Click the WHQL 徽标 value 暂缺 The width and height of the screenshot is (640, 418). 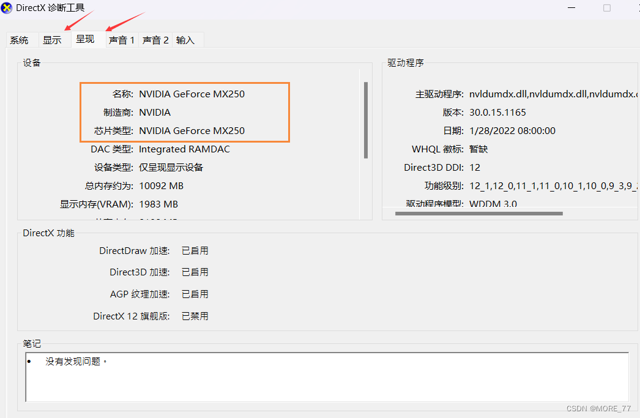[x=478, y=149]
